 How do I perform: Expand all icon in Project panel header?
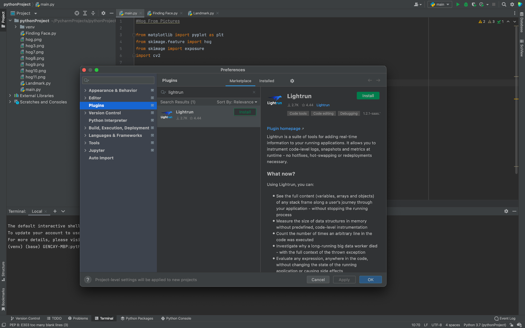point(85,13)
